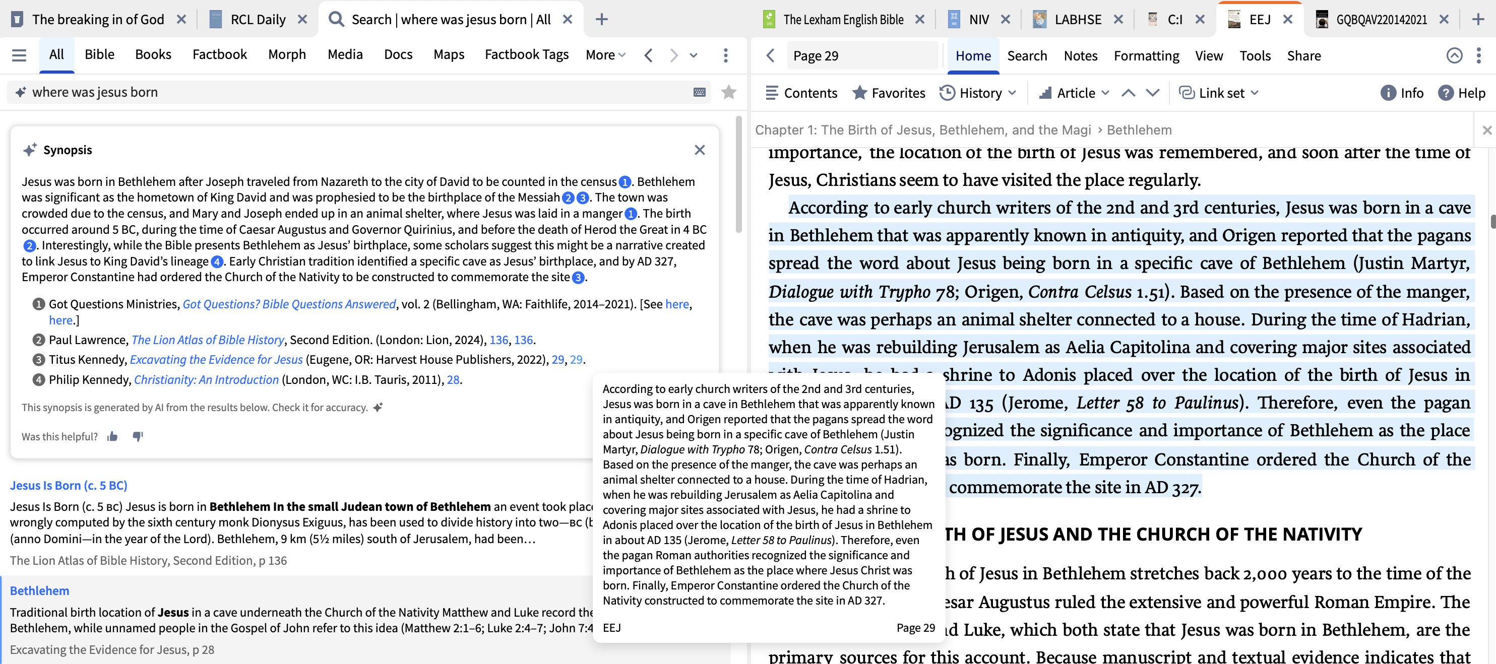Open Favorites in resource toolbar
The height and width of the screenshot is (664, 1496).
889,93
